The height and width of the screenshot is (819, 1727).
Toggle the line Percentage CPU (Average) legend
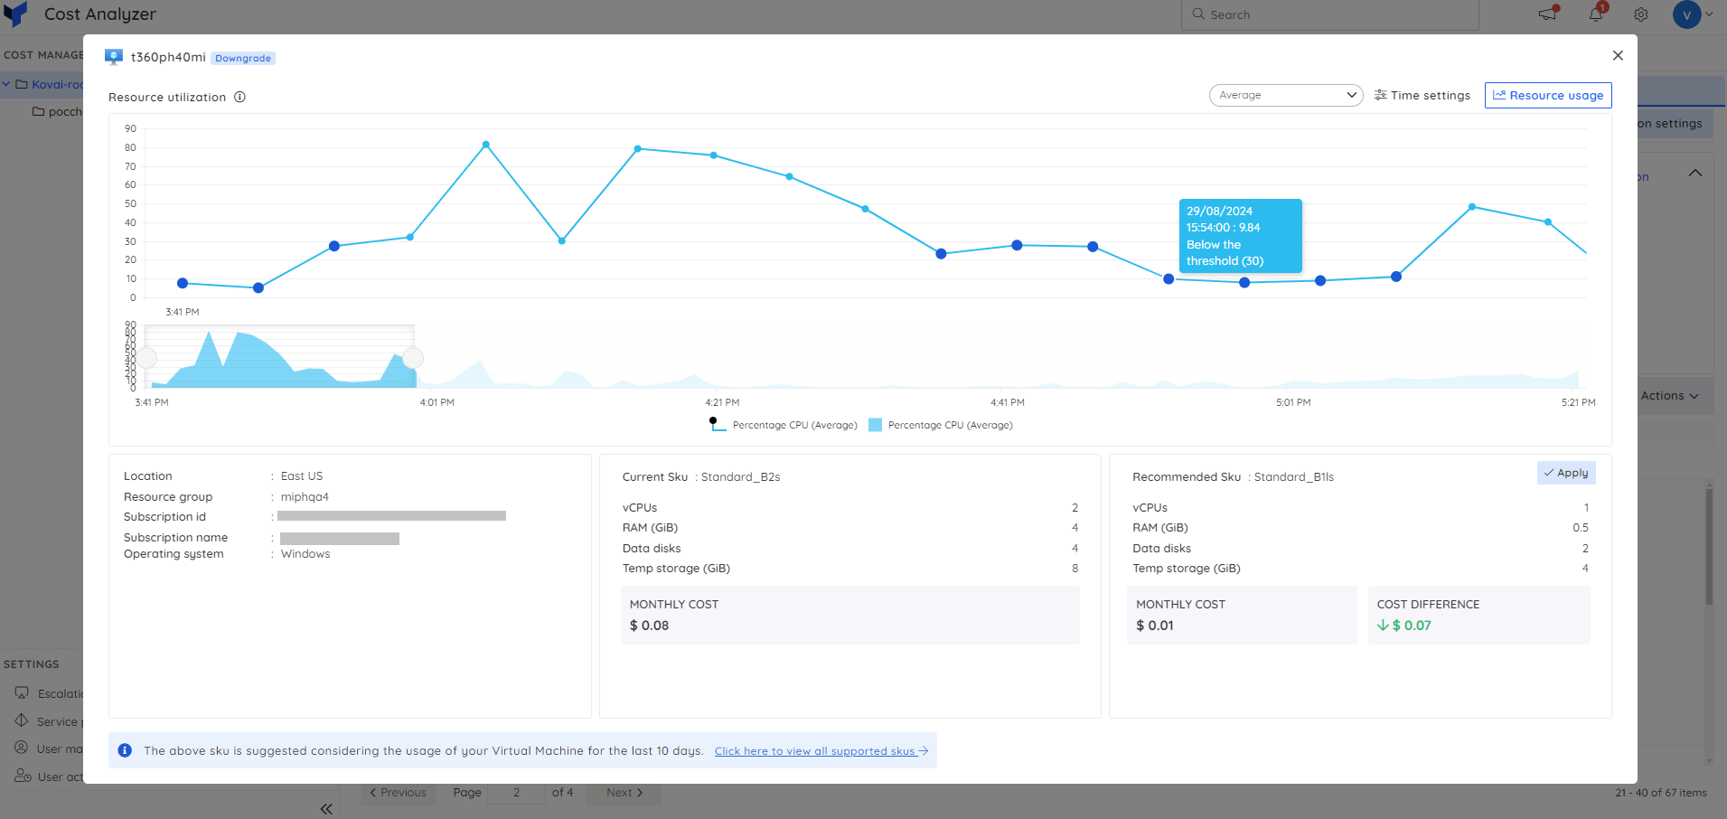pyautogui.click(x=783, y=425)
